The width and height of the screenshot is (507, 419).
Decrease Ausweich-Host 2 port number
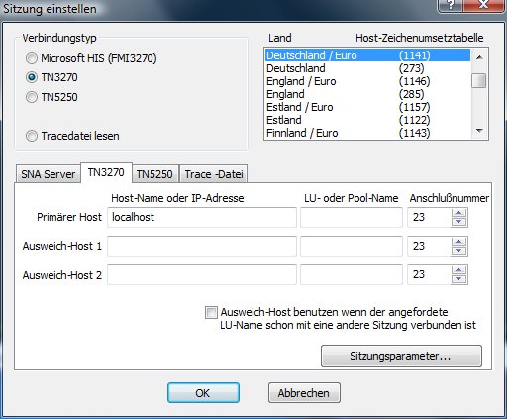point(458,279)
